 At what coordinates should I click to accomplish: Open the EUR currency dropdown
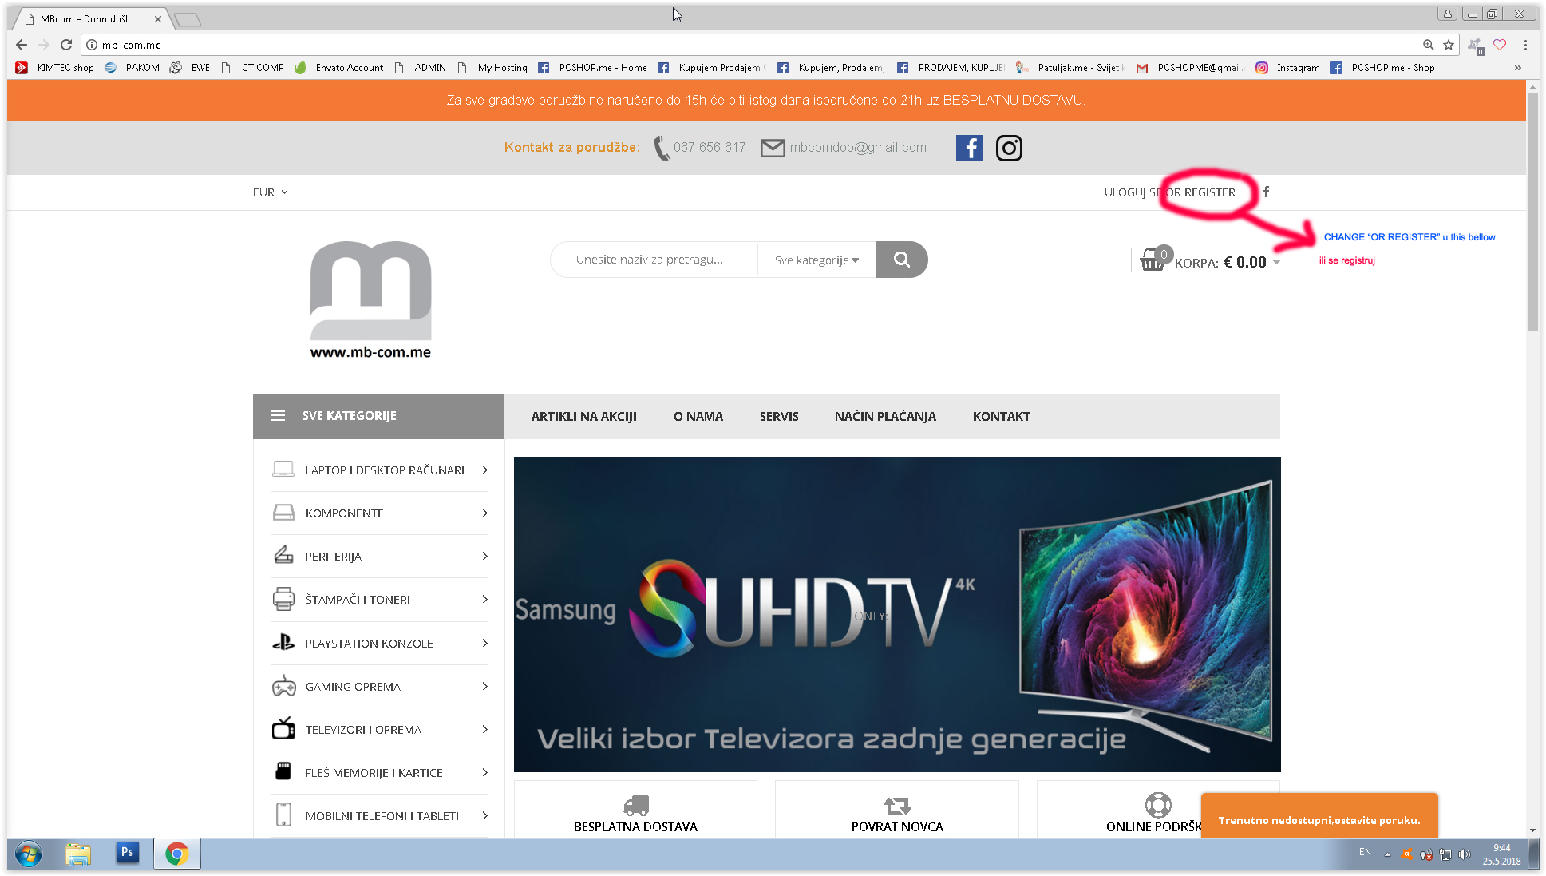click(x=270, y=192)
